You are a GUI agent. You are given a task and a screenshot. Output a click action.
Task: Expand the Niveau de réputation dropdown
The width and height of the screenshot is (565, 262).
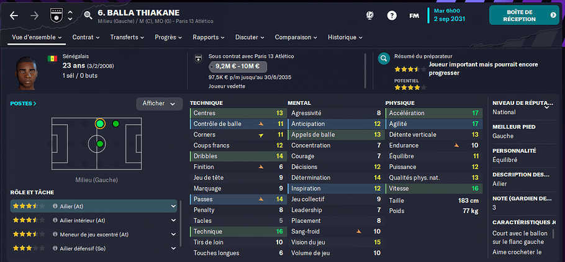pos(546,107)
